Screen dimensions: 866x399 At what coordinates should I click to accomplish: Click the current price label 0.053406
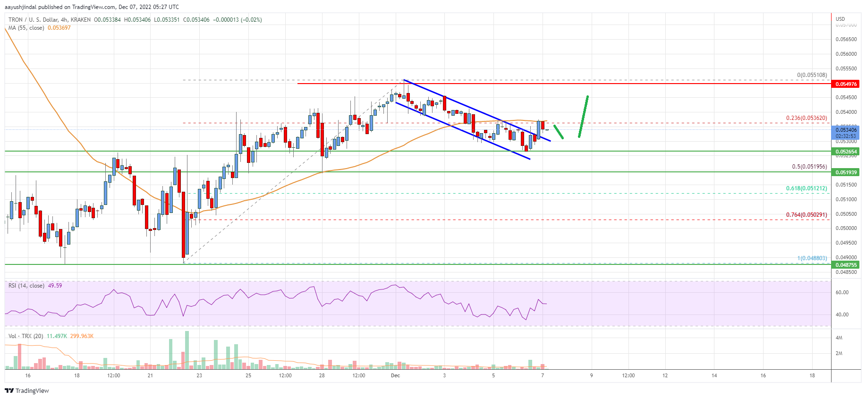point(846,130)
